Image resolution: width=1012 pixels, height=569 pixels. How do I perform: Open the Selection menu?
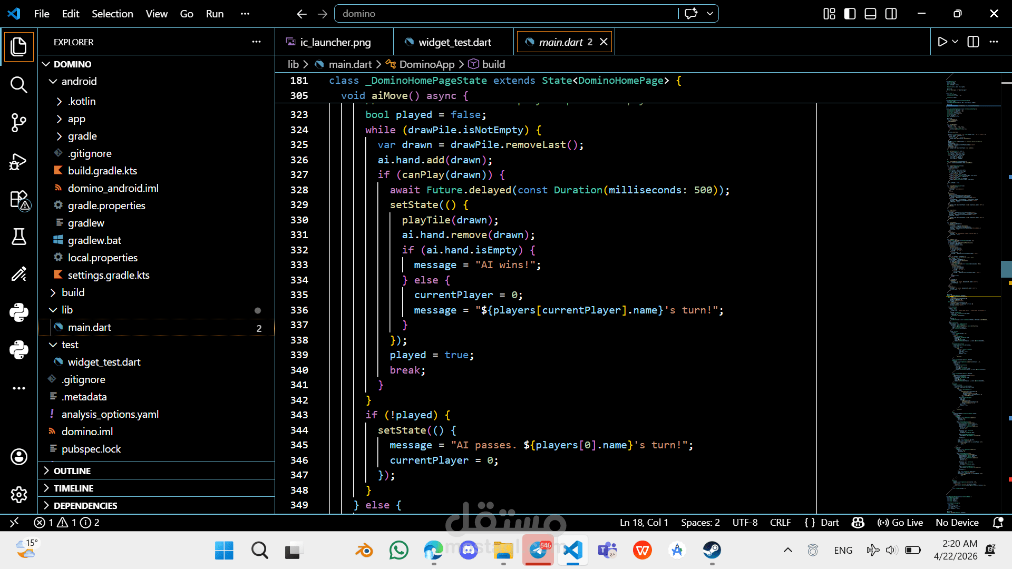tap(112, 14)
